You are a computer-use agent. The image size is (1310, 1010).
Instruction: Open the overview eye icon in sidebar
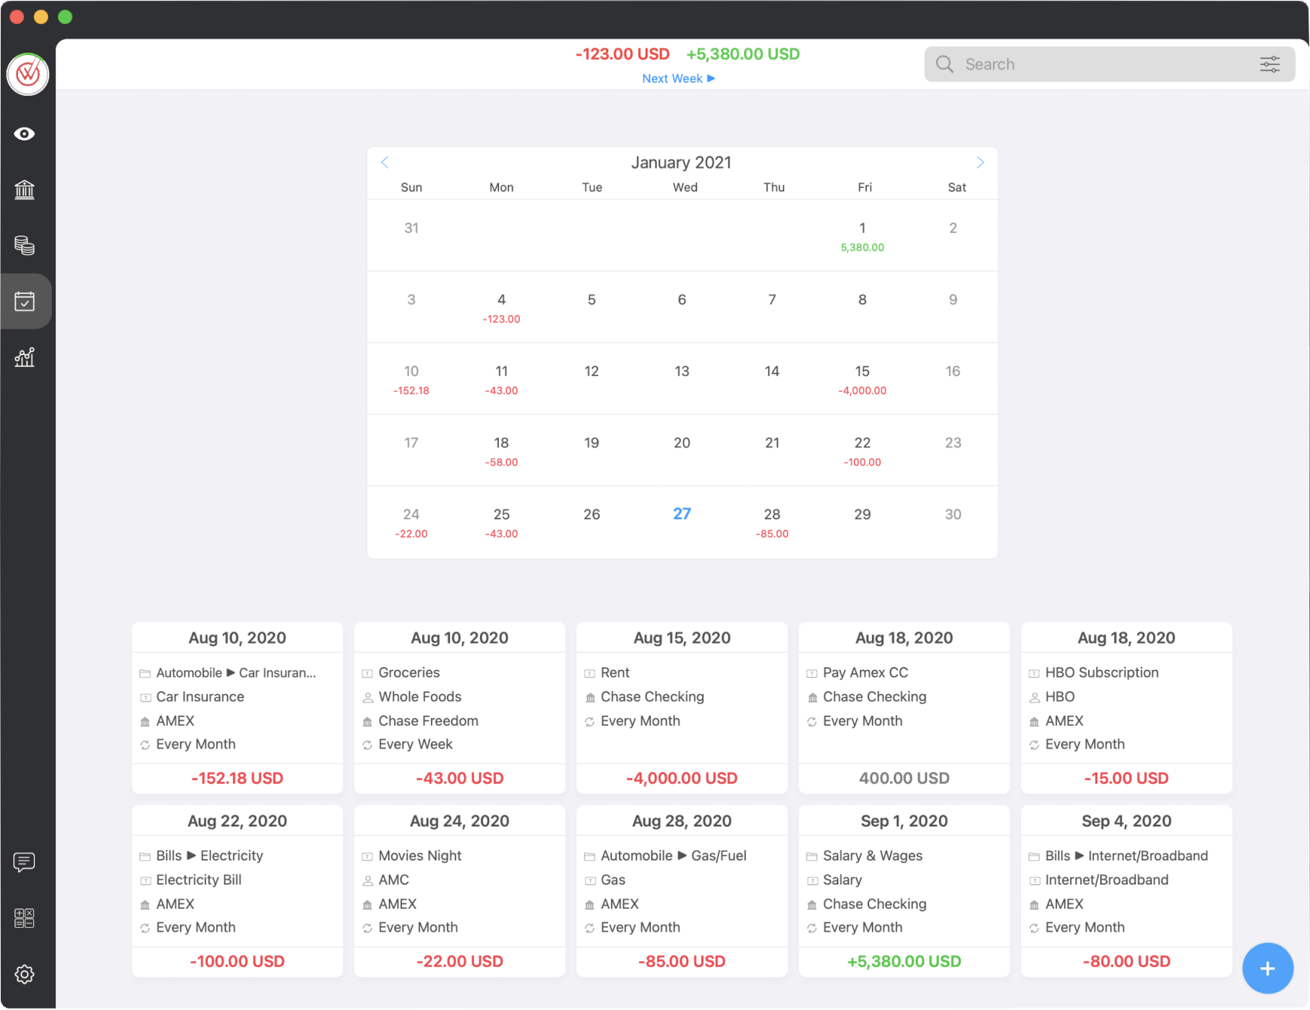[25, 134]
